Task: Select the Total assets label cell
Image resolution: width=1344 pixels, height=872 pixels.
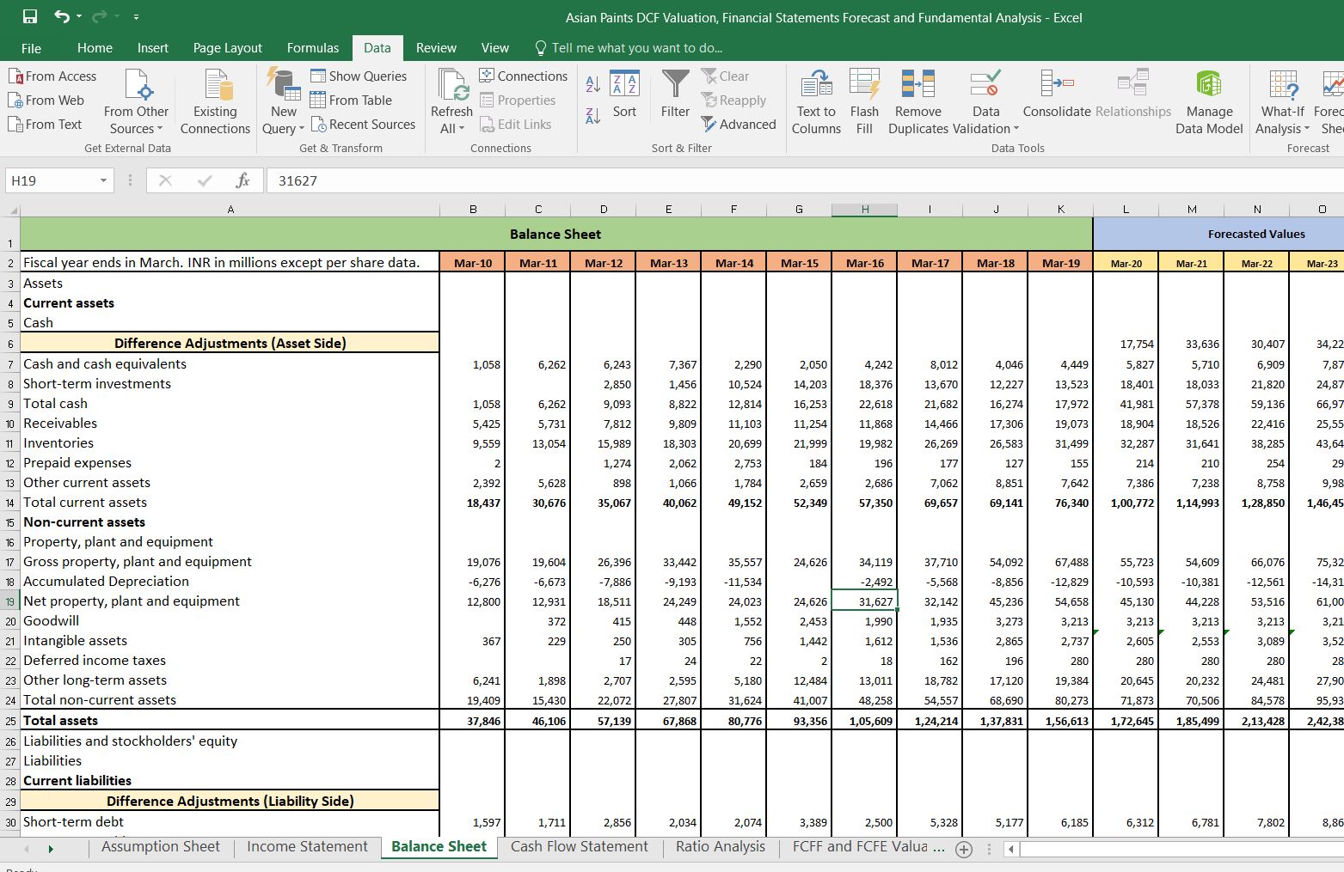Action: click(x=230, y=721)
